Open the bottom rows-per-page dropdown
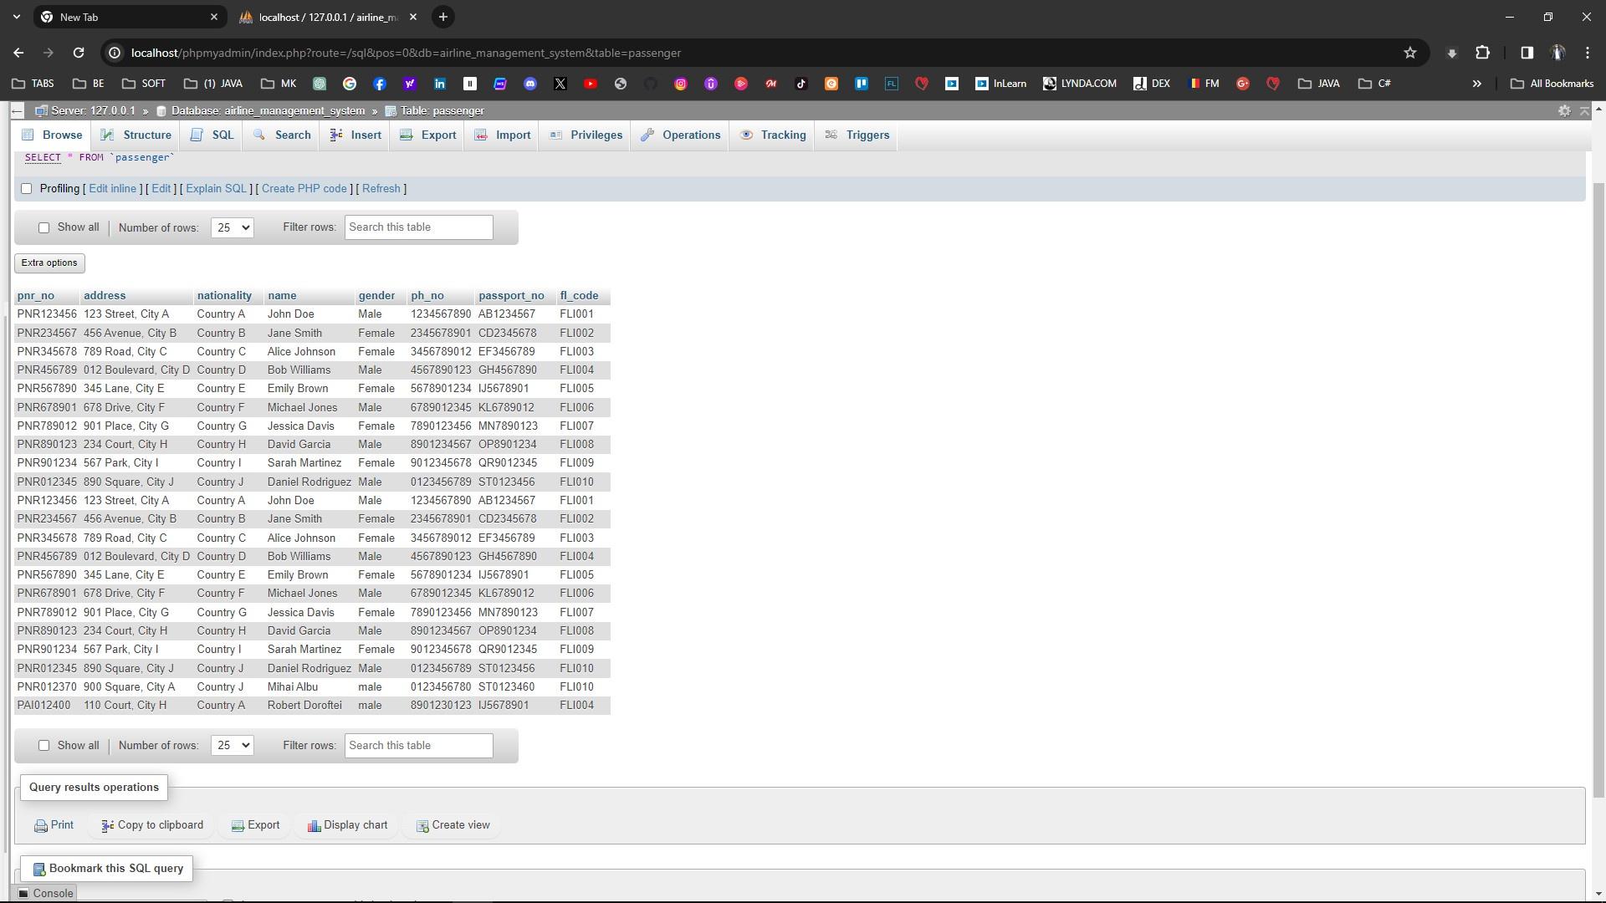The height and width of the screenshot is (903, 1606). [231, 745]
